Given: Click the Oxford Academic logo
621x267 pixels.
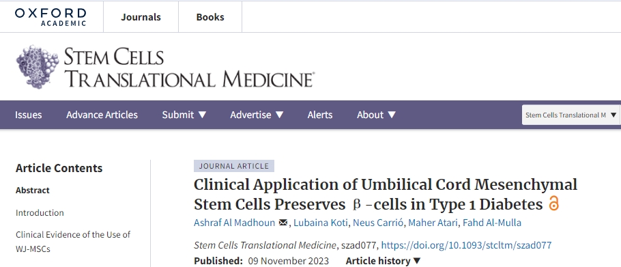Looking at the screenshot, I should pyautogui.click(x=50, y=16).
